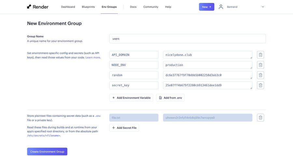Edit the production value field
This screenshot has height=157, width=293.
pos(208,65)
